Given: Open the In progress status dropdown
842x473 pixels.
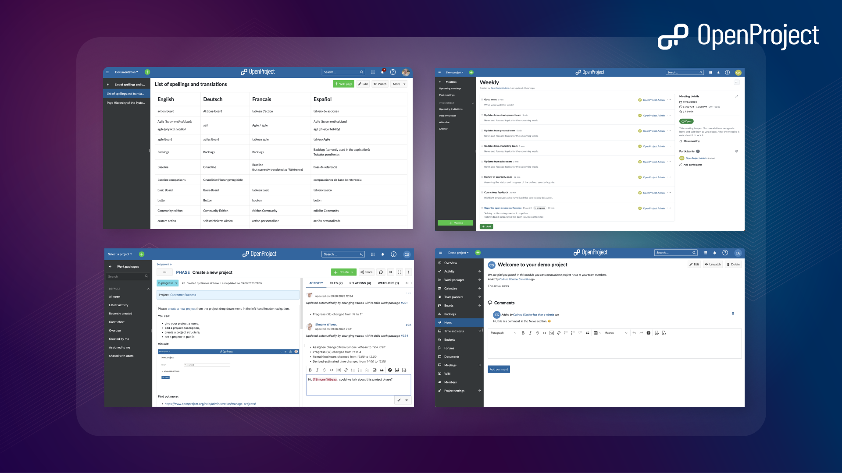Looking at the screenshot, I should pos(167,283).
